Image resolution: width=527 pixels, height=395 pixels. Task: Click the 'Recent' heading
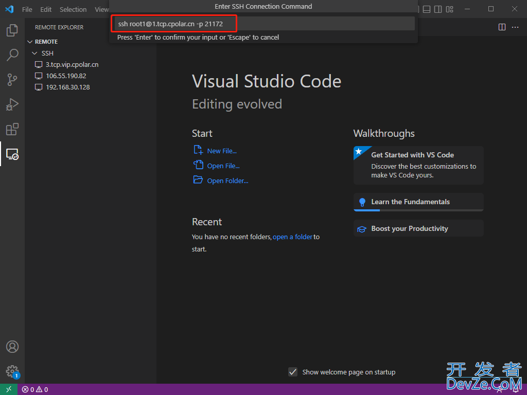(x=207, y=222)
